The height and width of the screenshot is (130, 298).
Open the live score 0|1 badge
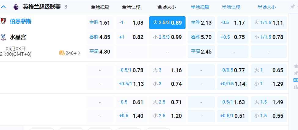click(296, 80)
